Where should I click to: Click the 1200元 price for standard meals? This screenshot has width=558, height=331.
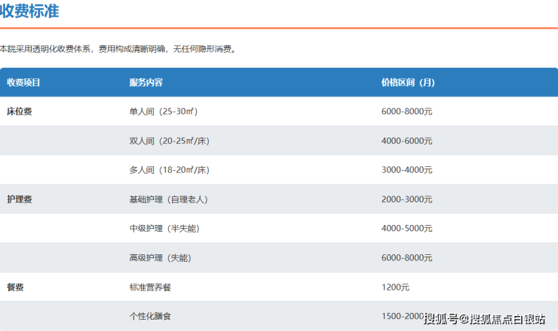tap(395, 287)
